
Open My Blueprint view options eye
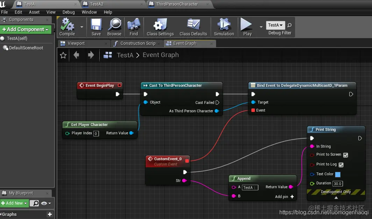(46, 203)
